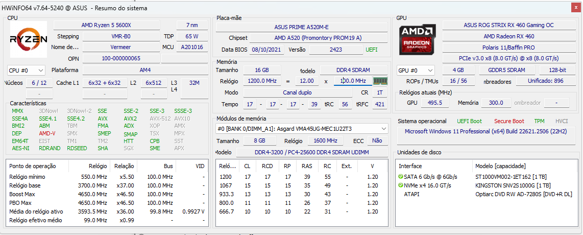This screenshot has width=583, height=235.
Task: Select the 1067 memory timing row
Action: pos(302,185)
